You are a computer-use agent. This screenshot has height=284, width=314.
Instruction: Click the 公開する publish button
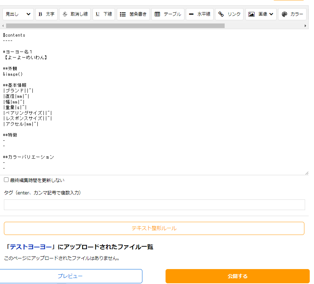click(x=237, y=276)
